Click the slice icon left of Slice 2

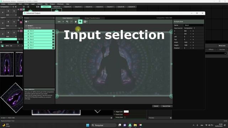(28, 45)
